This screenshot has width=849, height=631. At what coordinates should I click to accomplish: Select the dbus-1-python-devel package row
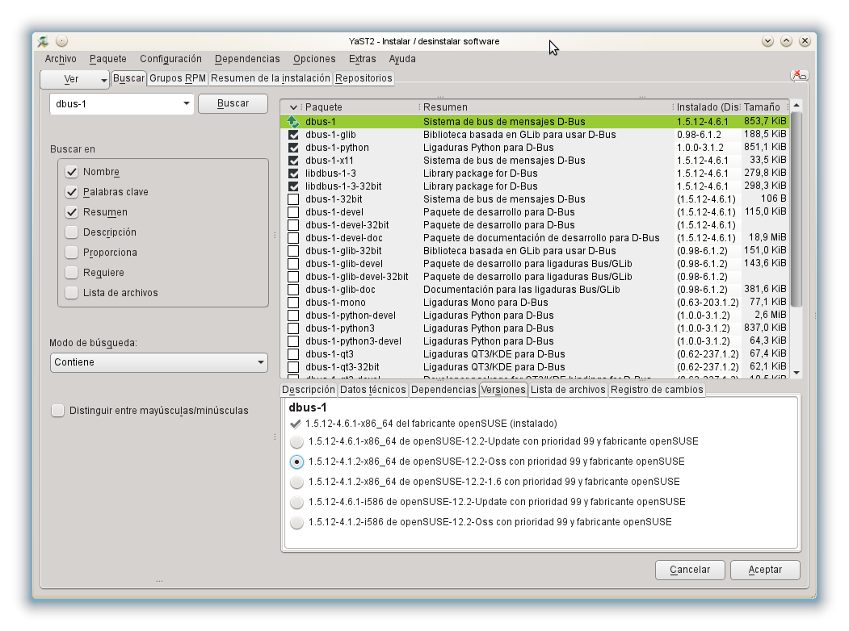click(x=535, y=315)
